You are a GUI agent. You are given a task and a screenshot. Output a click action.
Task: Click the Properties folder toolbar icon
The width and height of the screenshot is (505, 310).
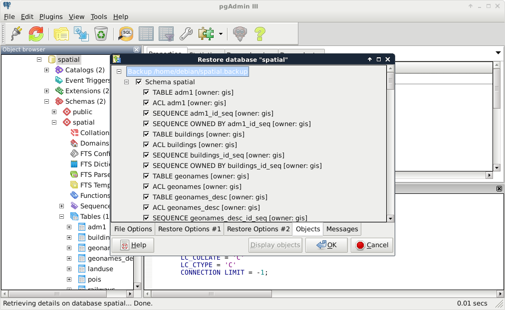coord(61,34)
